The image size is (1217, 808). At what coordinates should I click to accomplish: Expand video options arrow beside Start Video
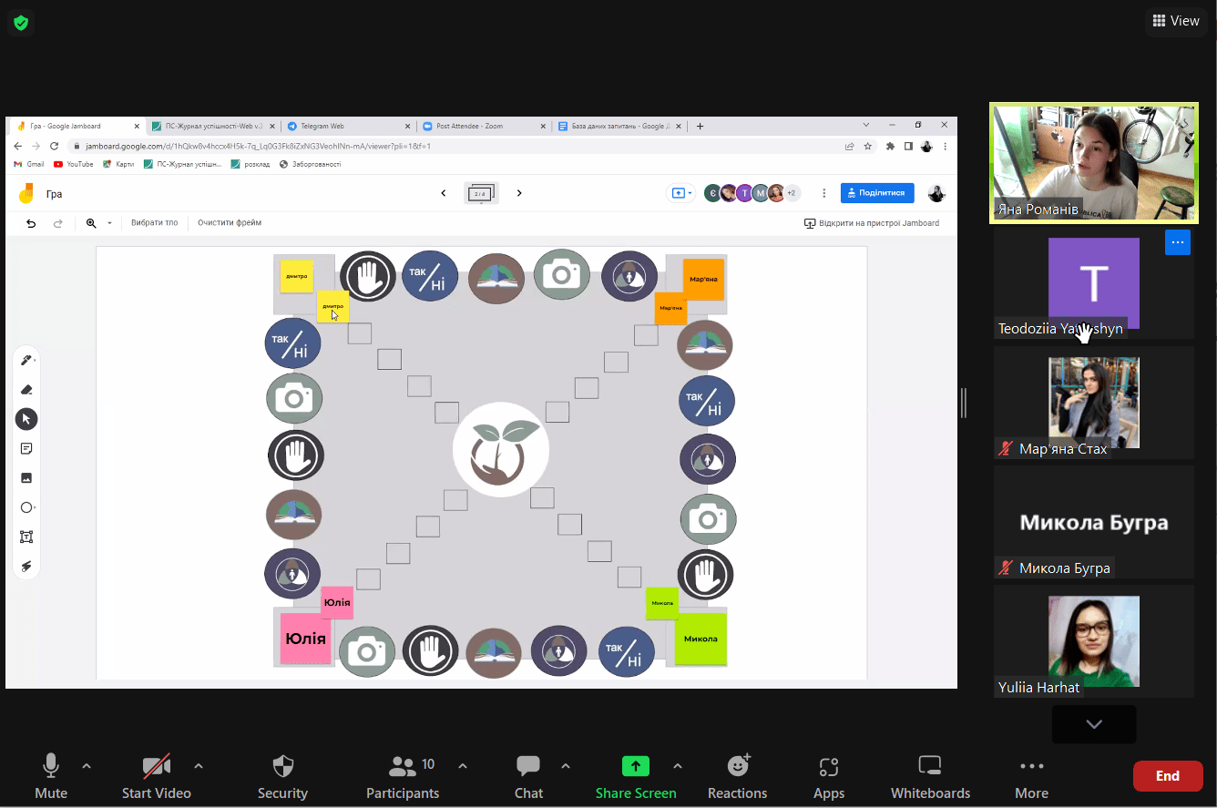(199, 766)
